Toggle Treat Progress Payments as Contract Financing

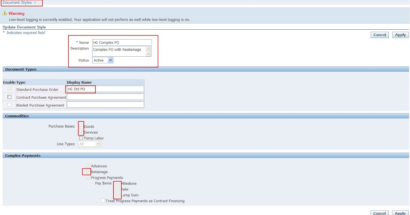click(102, 201)
